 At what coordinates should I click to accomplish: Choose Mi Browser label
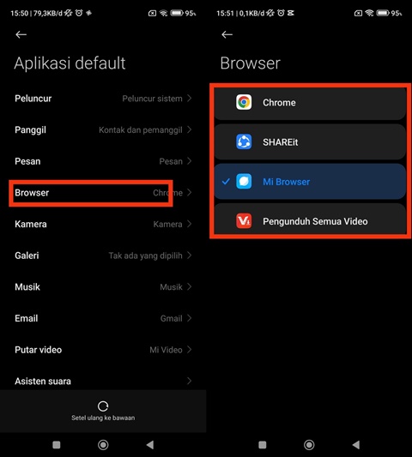coord(286,182)
